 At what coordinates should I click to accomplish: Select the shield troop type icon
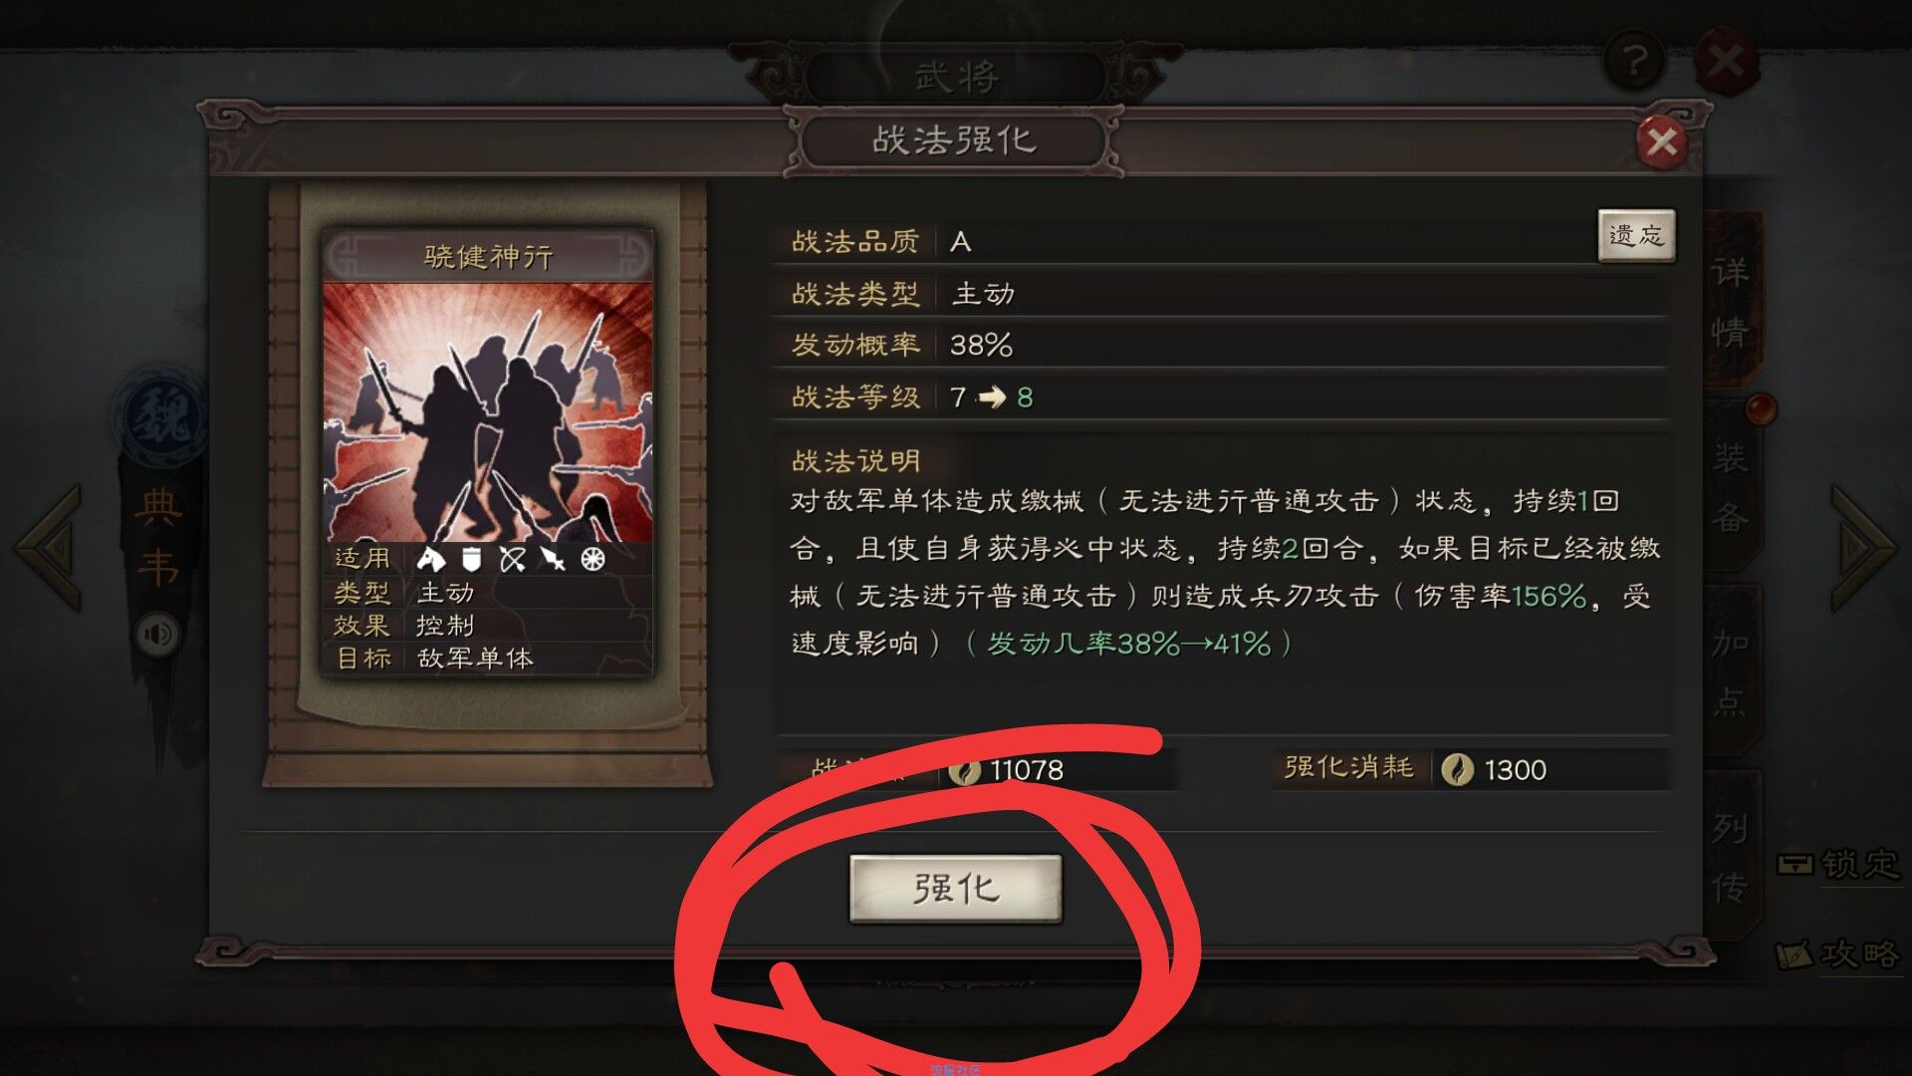(x=471, y=559)
